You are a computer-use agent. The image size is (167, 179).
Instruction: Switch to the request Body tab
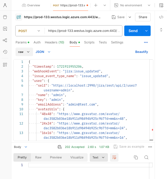(75, 42)
